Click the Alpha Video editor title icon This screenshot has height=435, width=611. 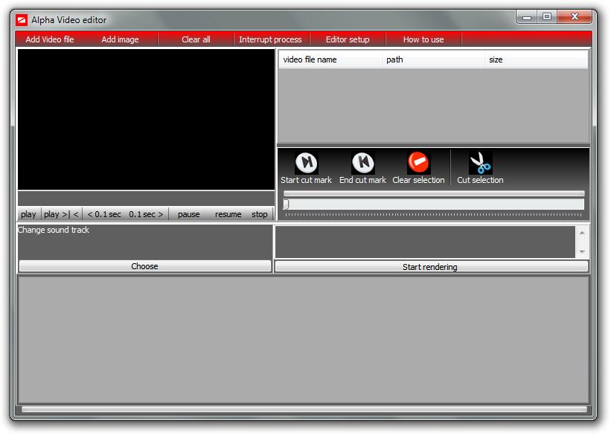tap(22, 20)
